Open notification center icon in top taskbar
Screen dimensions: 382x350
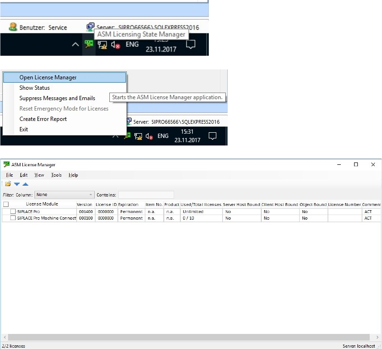[x=190, y=44]
